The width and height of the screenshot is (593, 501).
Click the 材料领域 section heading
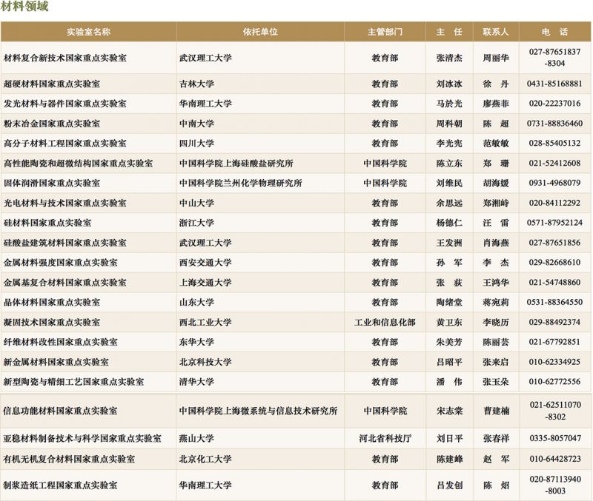(x=25, y=8)
